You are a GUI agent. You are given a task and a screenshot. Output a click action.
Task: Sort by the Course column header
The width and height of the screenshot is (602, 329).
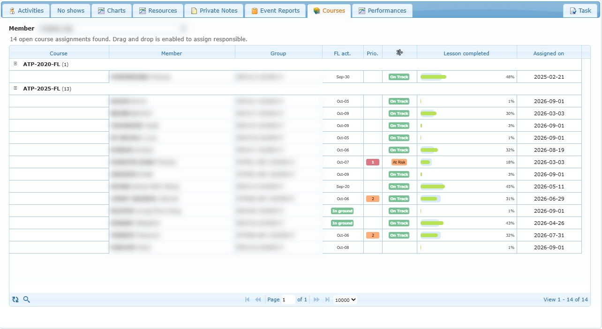coord(59,53)
